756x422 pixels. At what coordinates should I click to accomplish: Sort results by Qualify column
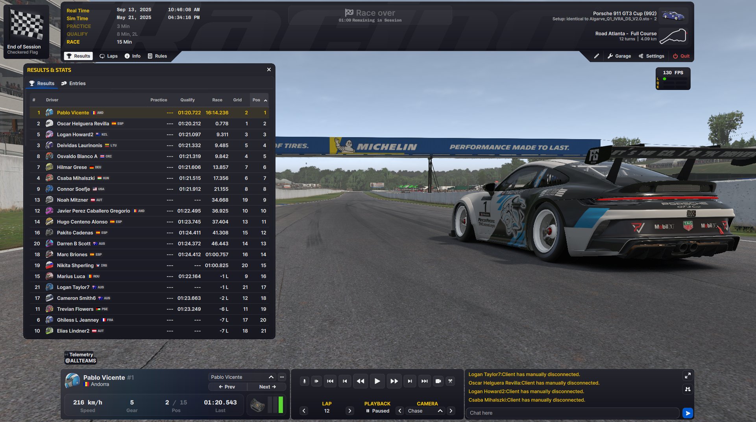point(187,100)
